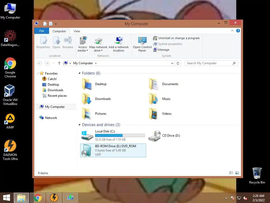Open the Windows Start button
270x203 pixels.
click(x=7, y=198)
